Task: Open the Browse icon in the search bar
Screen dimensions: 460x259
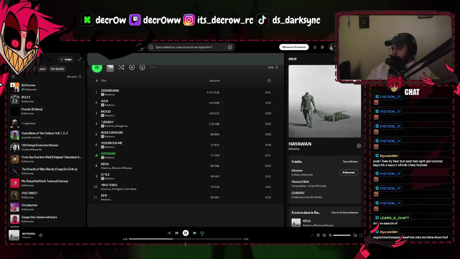Action: click(x=230, y=47)
